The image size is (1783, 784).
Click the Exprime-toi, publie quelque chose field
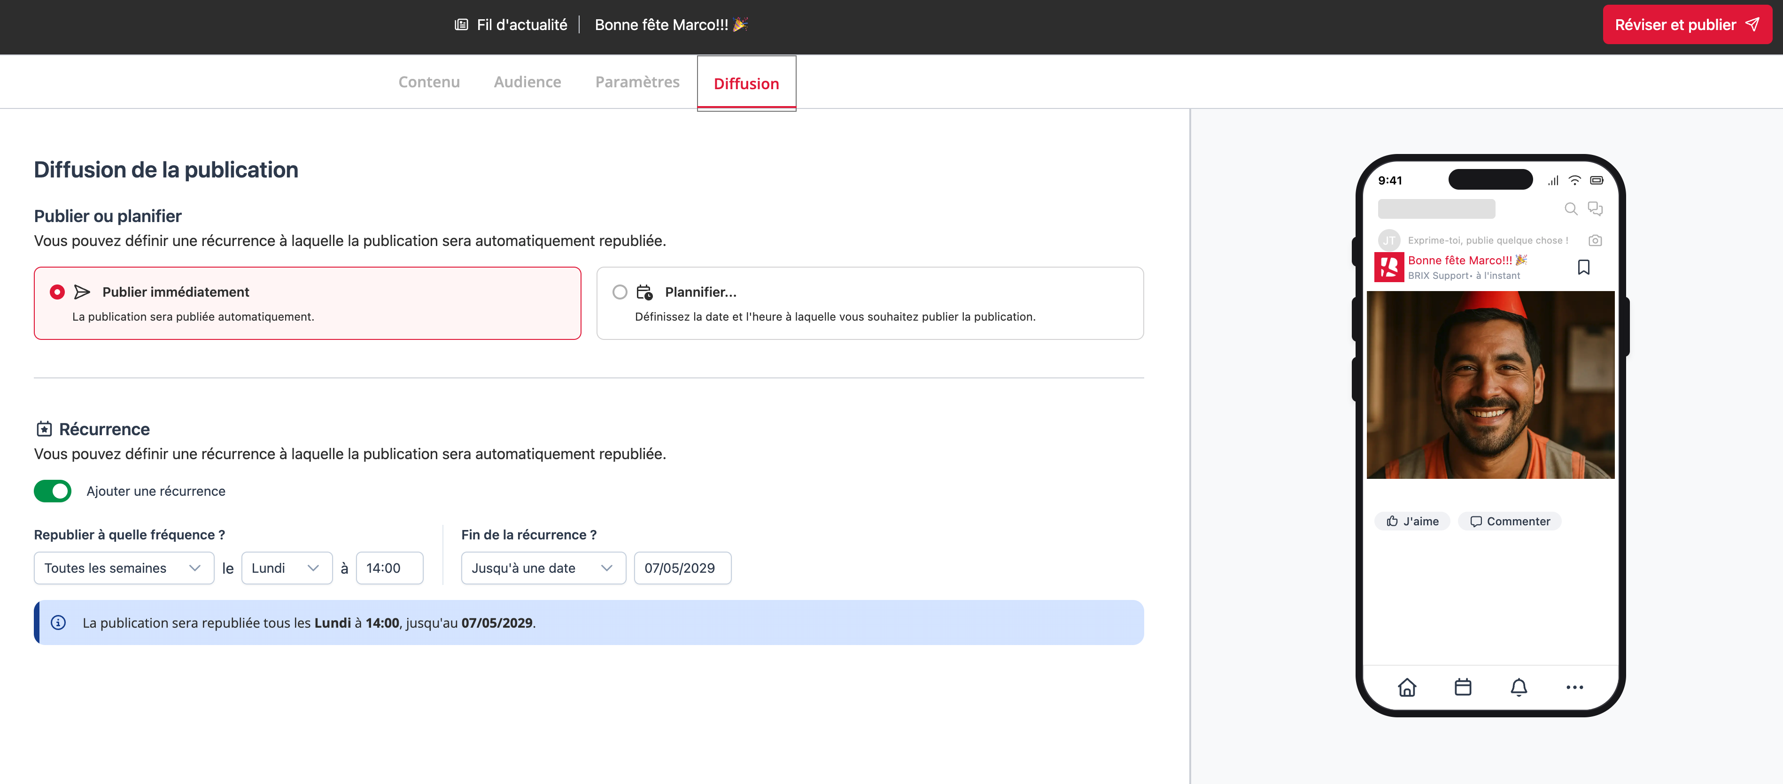point(1488,241)
